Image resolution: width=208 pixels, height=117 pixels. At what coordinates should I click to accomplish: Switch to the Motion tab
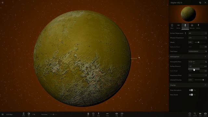(178, 26)
